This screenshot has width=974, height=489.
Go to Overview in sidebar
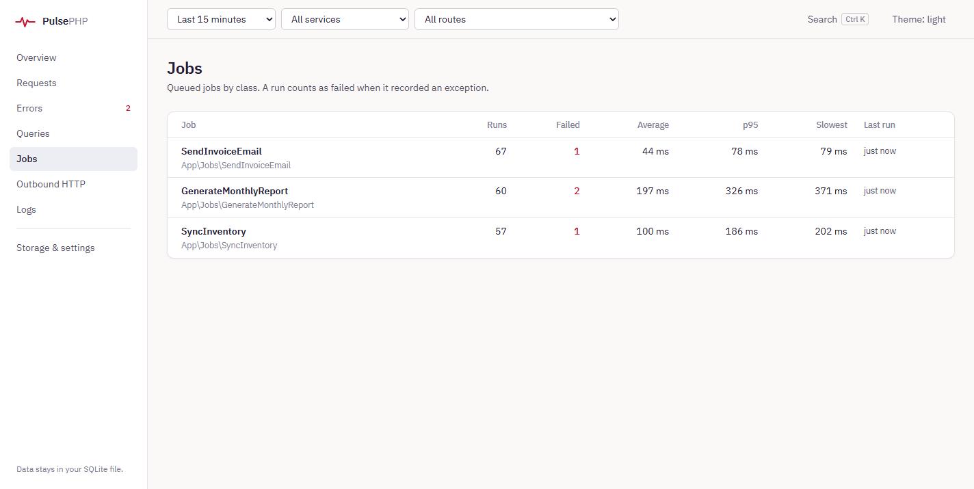click(73, 57)
